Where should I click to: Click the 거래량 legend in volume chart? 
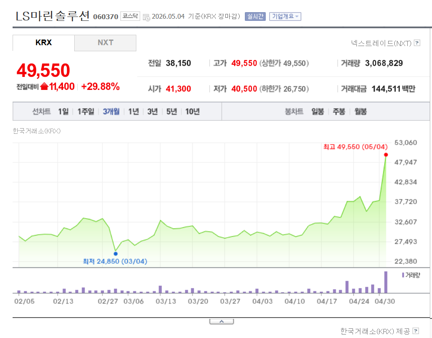pyautogui.click(x=411, y=275)
